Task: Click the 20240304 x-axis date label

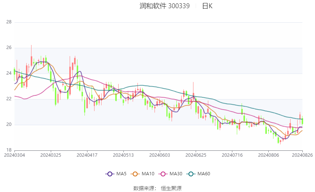Action: [x=14, y=155]
